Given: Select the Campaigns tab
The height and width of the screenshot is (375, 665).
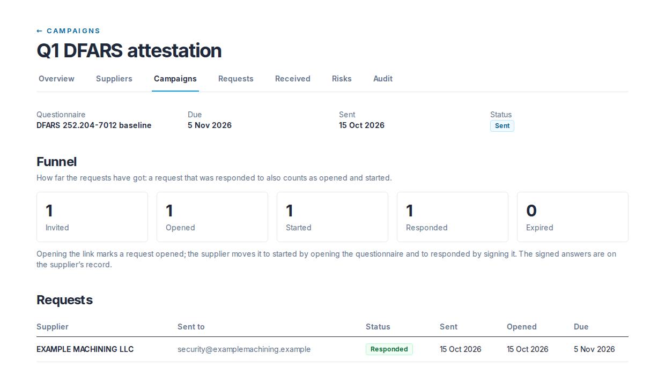Looking at the screenshot, I should point(175,79).
